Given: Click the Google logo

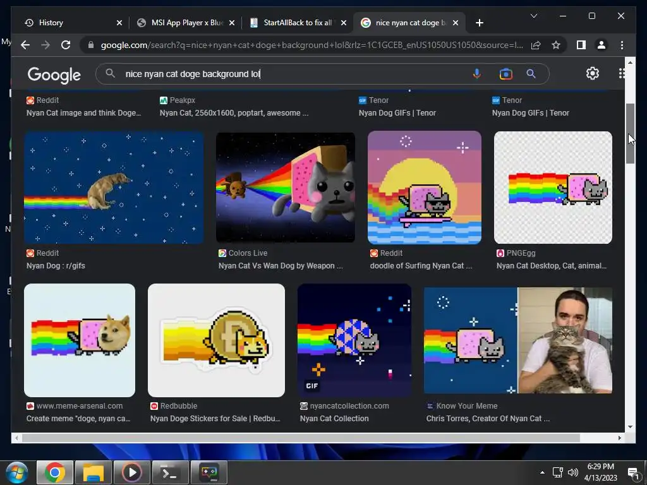Looking at the screenshot, I should pos(54,75).
